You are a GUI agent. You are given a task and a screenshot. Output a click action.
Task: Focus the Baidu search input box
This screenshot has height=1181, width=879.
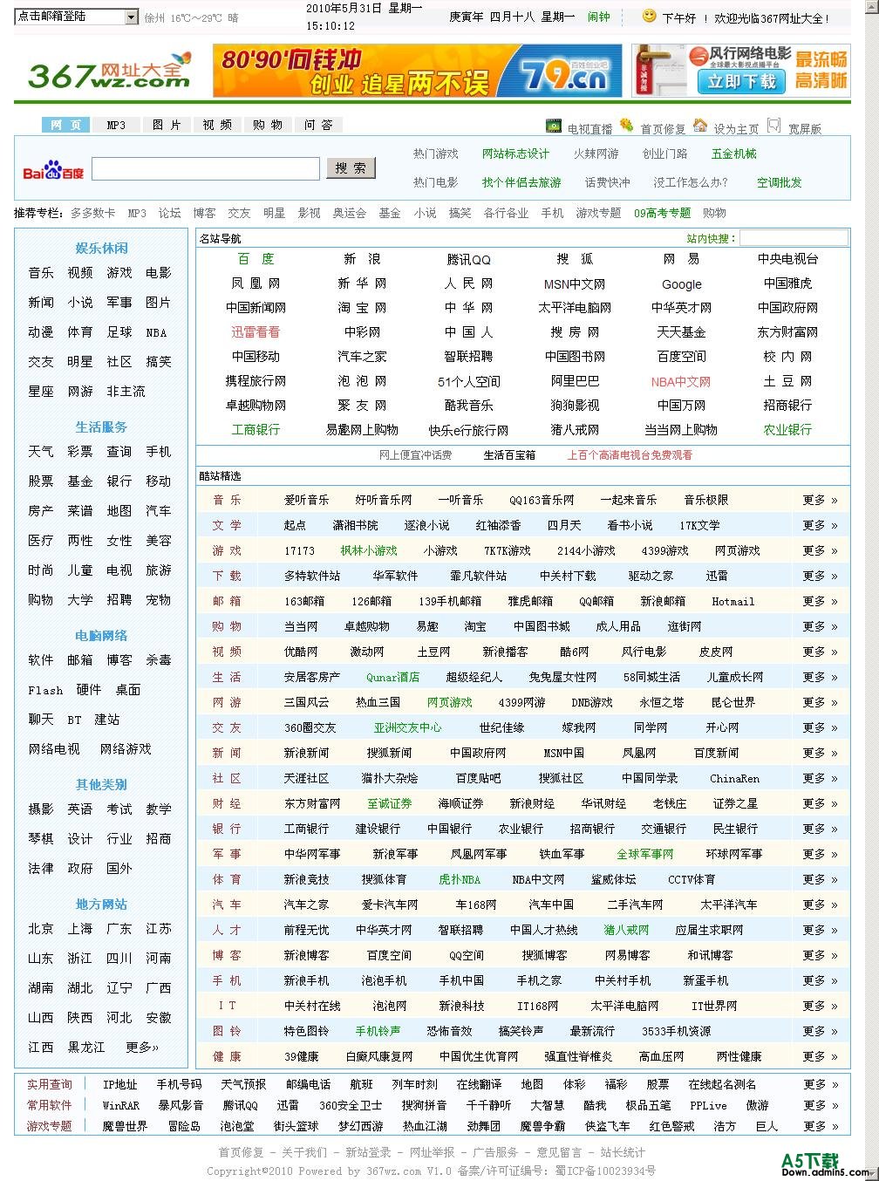206,168
